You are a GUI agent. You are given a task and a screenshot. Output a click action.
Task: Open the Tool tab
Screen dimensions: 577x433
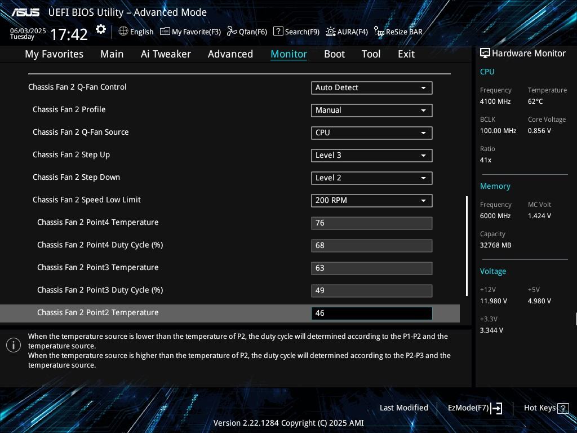pos(371,54)
